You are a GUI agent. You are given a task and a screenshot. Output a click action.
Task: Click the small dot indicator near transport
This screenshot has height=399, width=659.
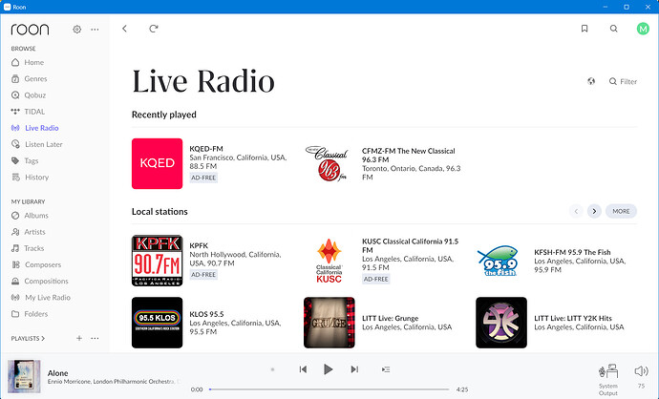pos(273,369)
